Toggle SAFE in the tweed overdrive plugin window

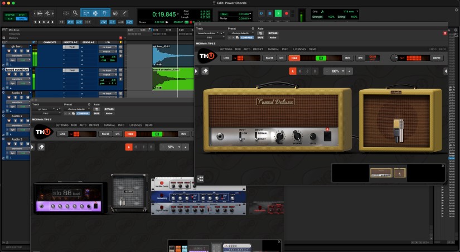(x=260, y=37)
